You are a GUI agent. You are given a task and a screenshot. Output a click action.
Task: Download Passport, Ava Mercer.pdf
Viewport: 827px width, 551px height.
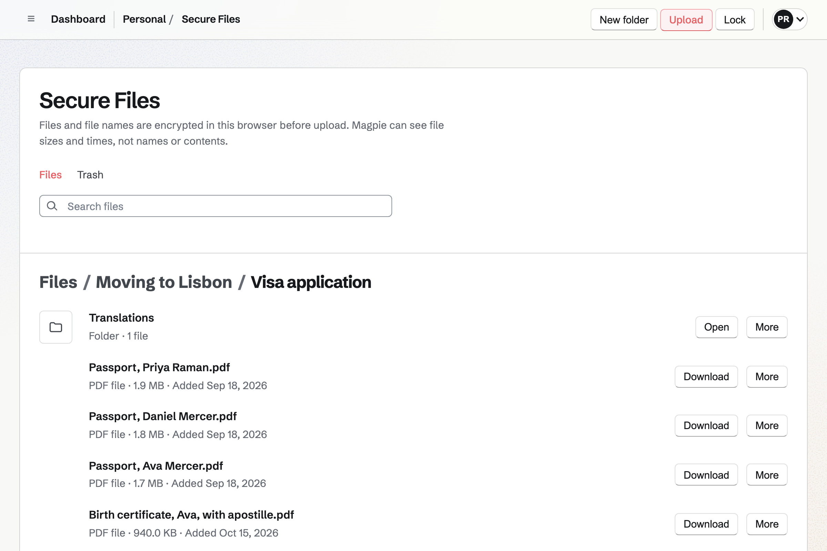tap(706, 475)
